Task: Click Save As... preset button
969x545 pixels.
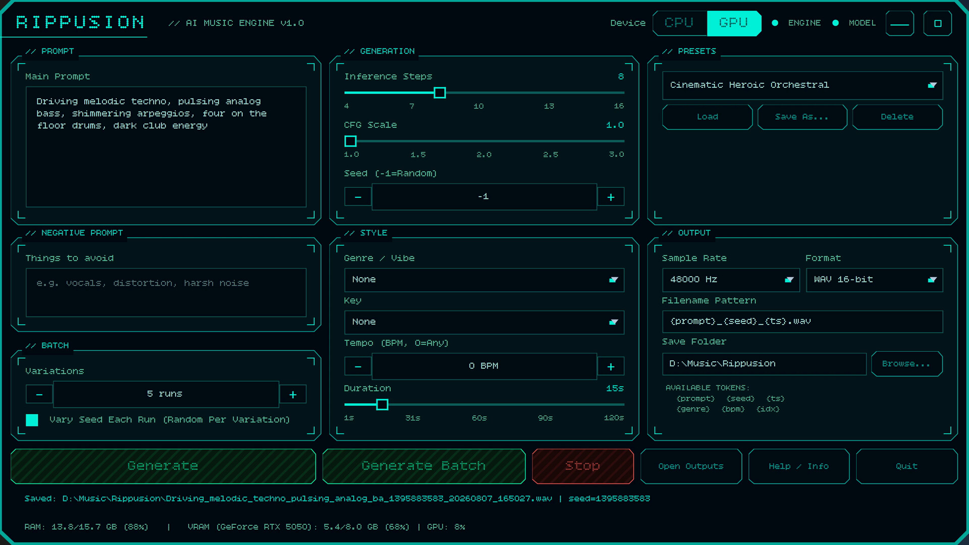Action: click(802, 117)
